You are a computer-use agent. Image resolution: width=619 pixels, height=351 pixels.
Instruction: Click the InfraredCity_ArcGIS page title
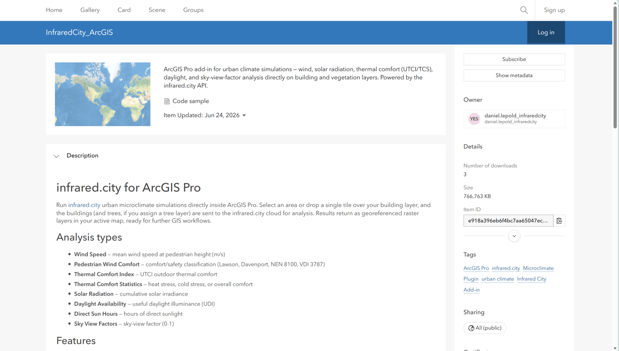click(79, 32)
